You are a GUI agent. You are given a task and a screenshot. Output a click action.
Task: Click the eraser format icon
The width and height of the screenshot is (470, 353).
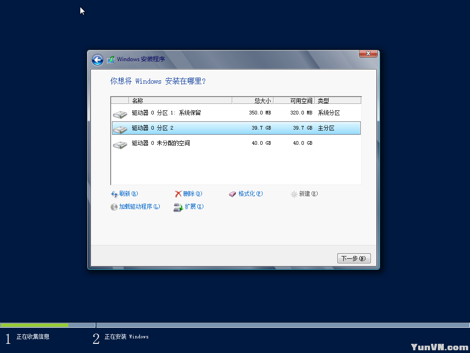click(x=233, y=194)
